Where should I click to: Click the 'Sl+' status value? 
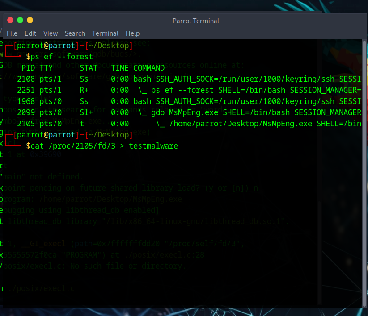point(86,112)
